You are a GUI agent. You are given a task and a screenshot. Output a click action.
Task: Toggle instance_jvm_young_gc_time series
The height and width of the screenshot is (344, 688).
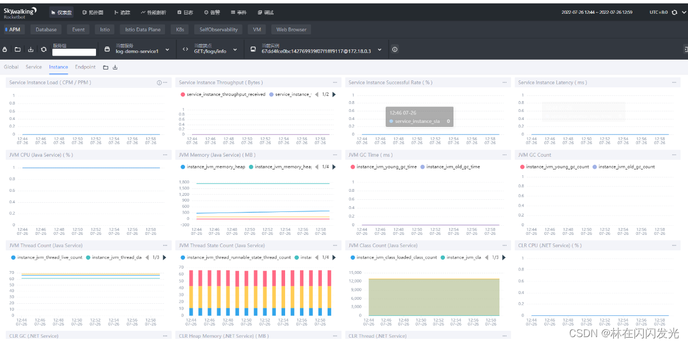tap(383, 167)
